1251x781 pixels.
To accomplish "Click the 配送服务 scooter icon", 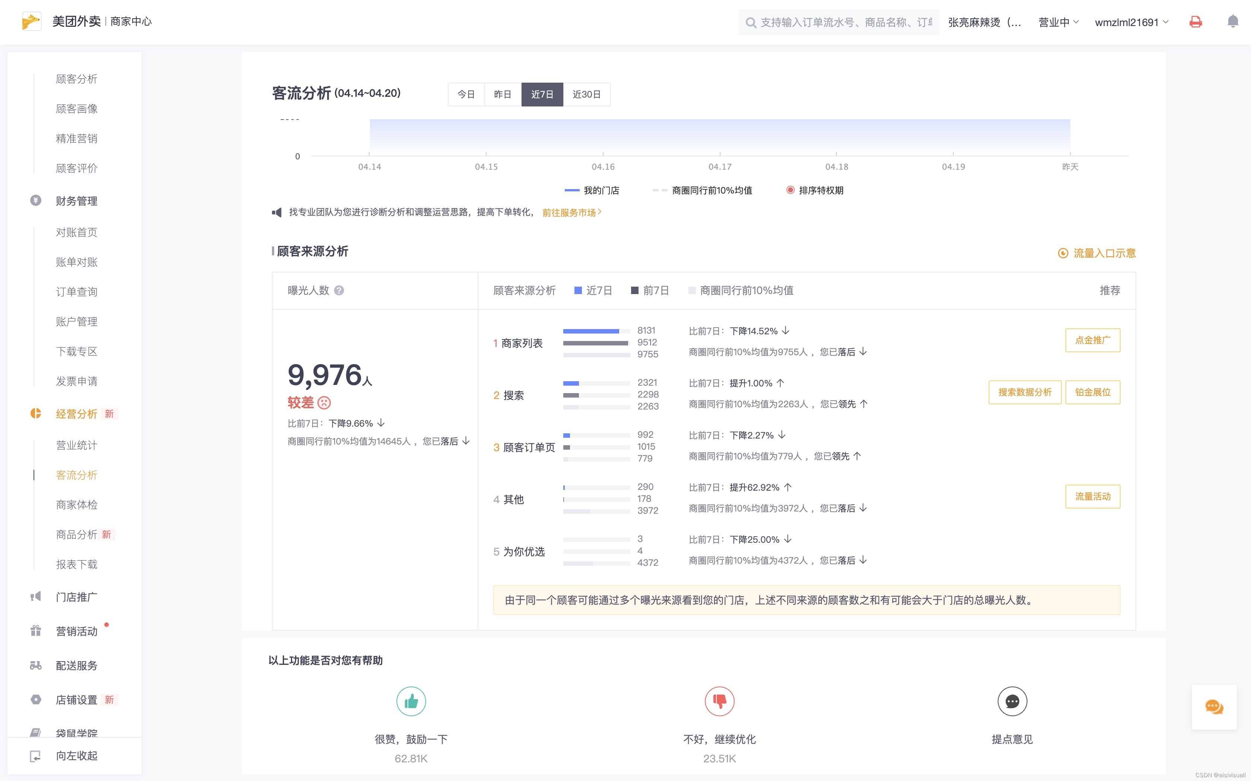I will [36, 665].
